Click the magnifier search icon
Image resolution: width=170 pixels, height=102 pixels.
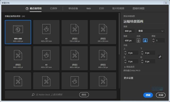33,95
